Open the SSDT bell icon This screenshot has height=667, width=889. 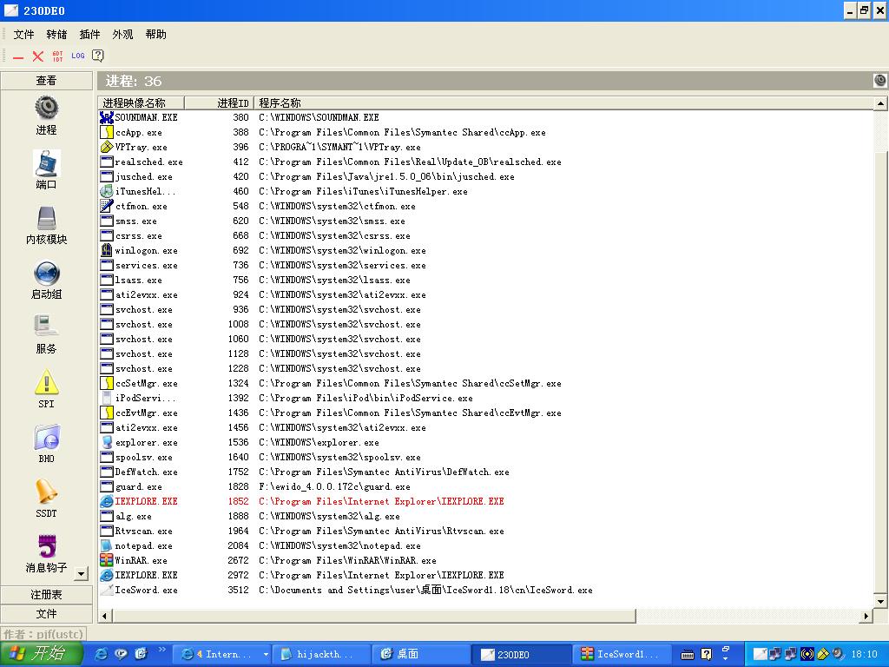(x=46, y=492)
